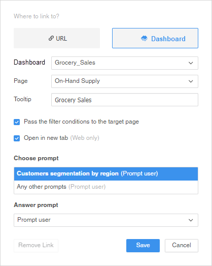Click the Save button
Viewport: 212px width, 266px height.
coord(143,246)
